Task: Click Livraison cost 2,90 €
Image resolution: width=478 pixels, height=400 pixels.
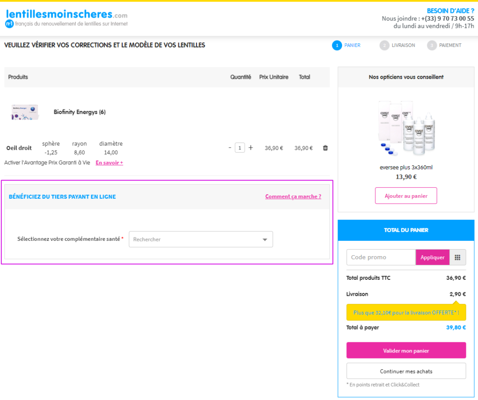Action: pyautogui.click(x=457, y=294)
